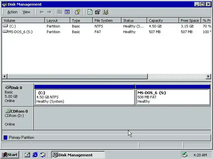Minimize the Disk Management window

[x=197, y=4]
